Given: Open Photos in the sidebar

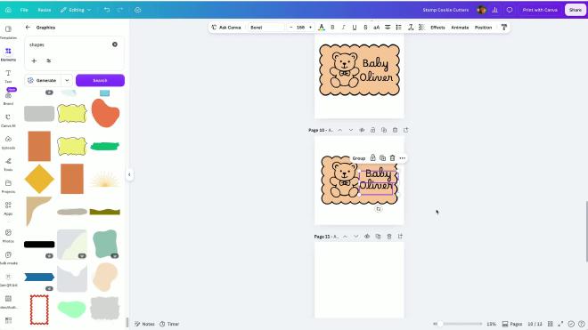Looking at the screenshot, I should coord(8,236).
